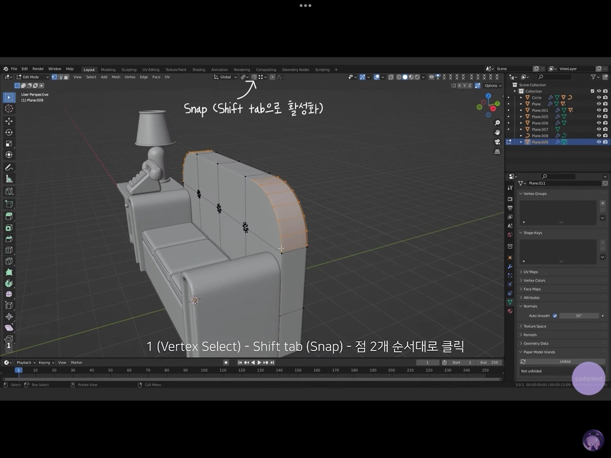Screen dimensions: 611x458
Task: Add a vertex group with plus button
Action: (602, 203)
